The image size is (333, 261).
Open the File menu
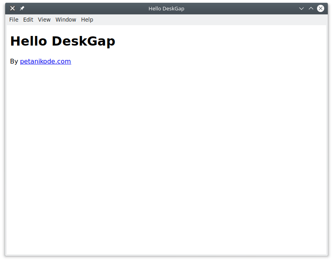coord(14,19)
